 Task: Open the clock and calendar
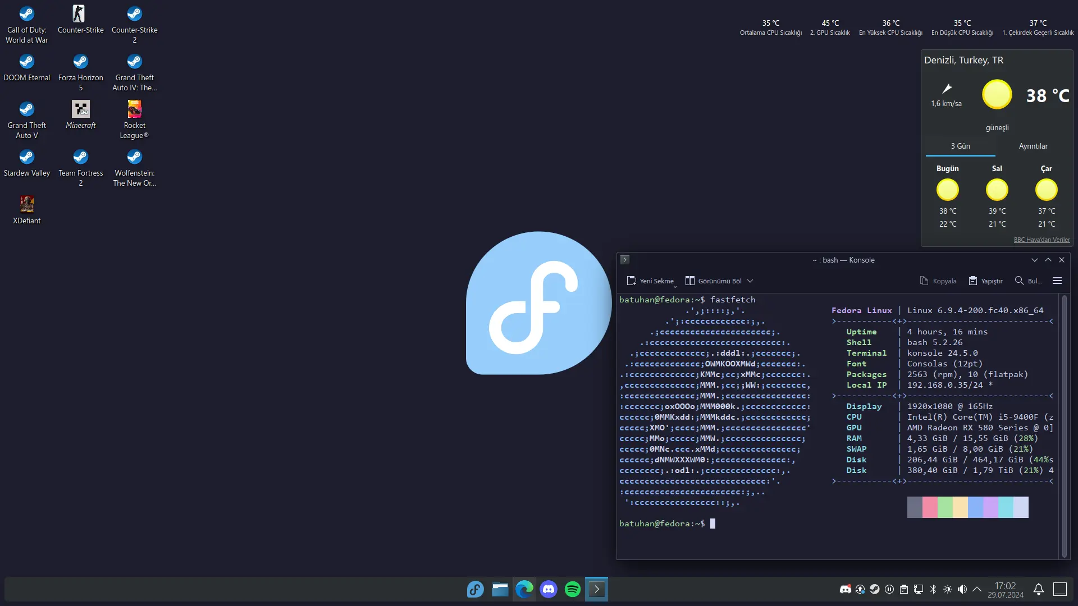pos(1006,590)
